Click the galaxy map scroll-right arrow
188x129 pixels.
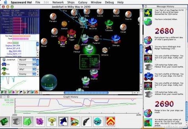pyautogui.click(x=138, y=93)
